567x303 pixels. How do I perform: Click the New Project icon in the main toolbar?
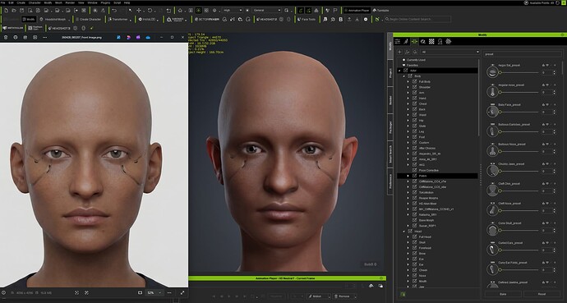coord(7,11)
